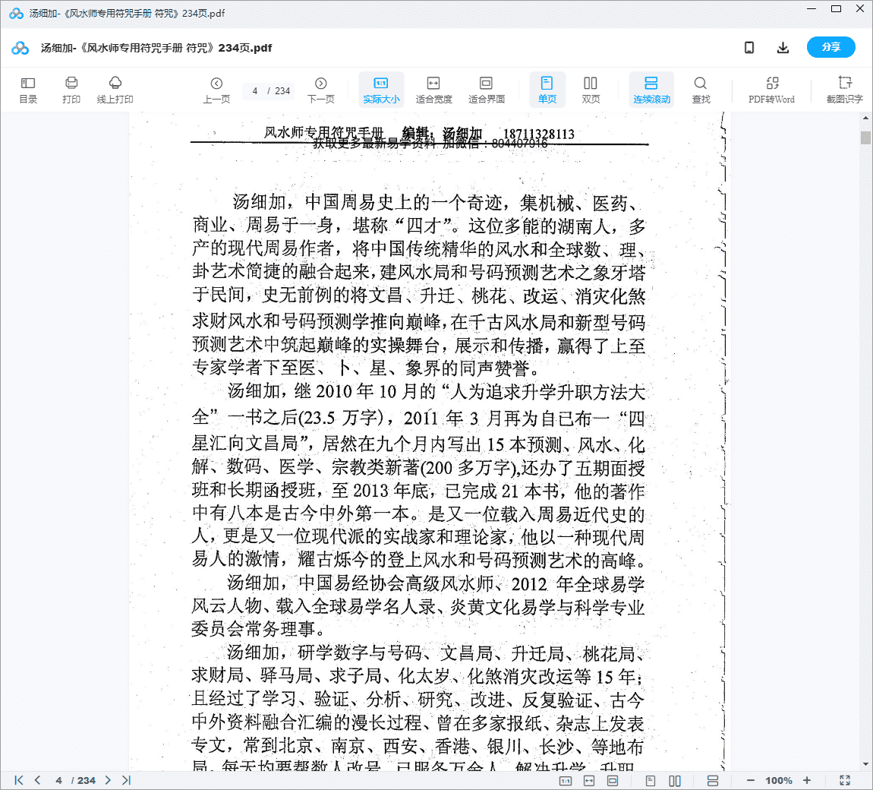Click the 打印 print icon

point(71,89)
